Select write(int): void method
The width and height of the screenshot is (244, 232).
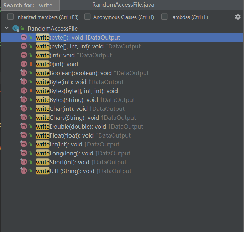[x=122, y=55]
